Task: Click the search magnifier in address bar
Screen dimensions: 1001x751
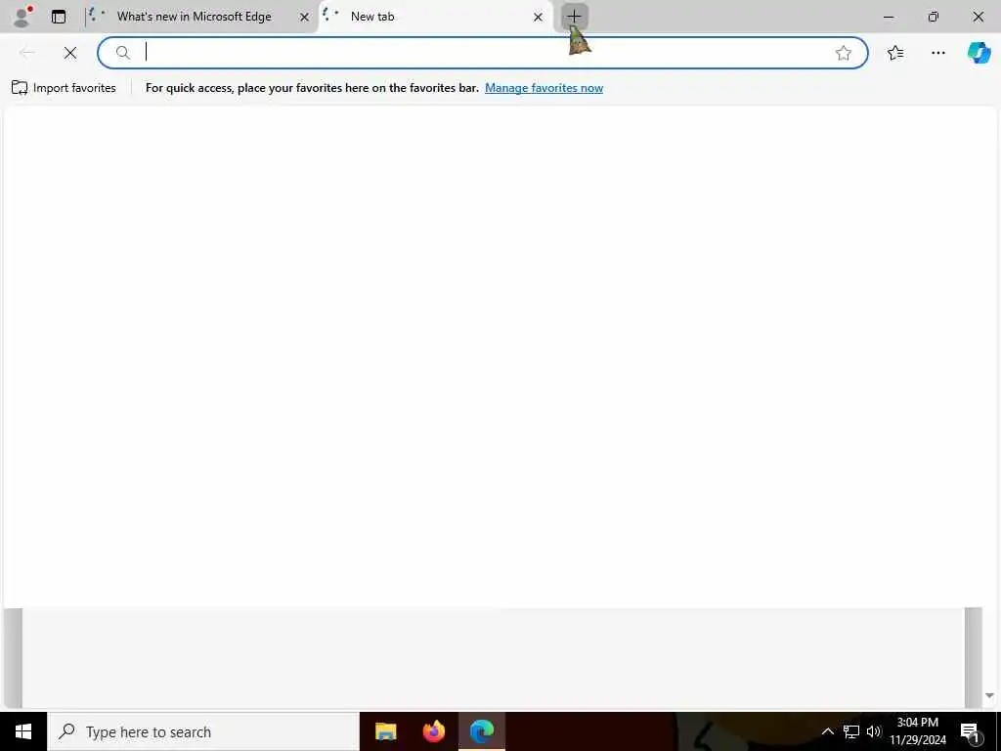Action: [x=123, y=53]
